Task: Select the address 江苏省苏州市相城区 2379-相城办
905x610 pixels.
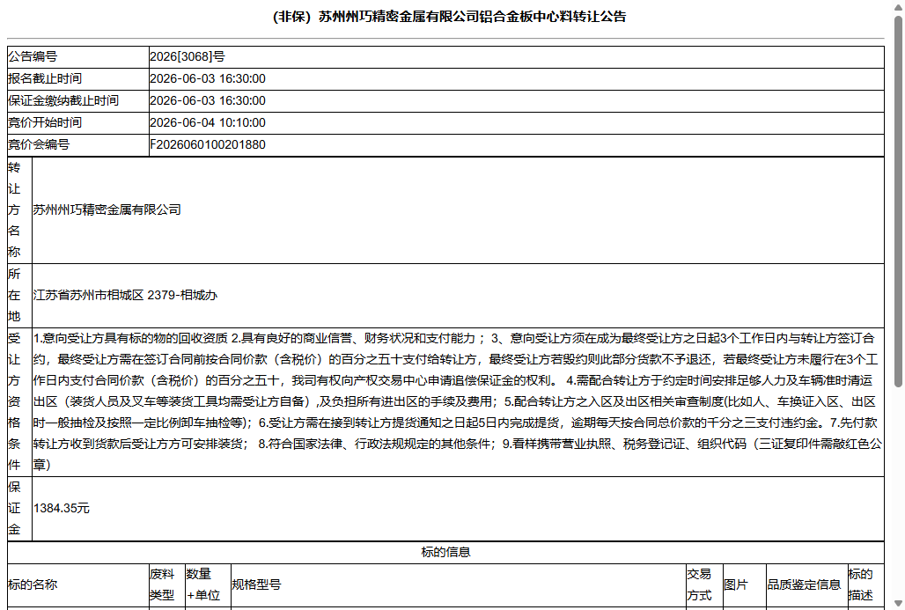Action: click(x=125, y=296)
